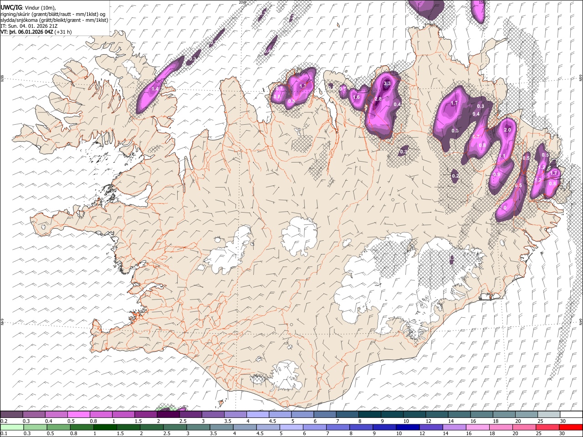
Task: Click the '1.4' value over the Westfjords
Action: click(155, 89)
